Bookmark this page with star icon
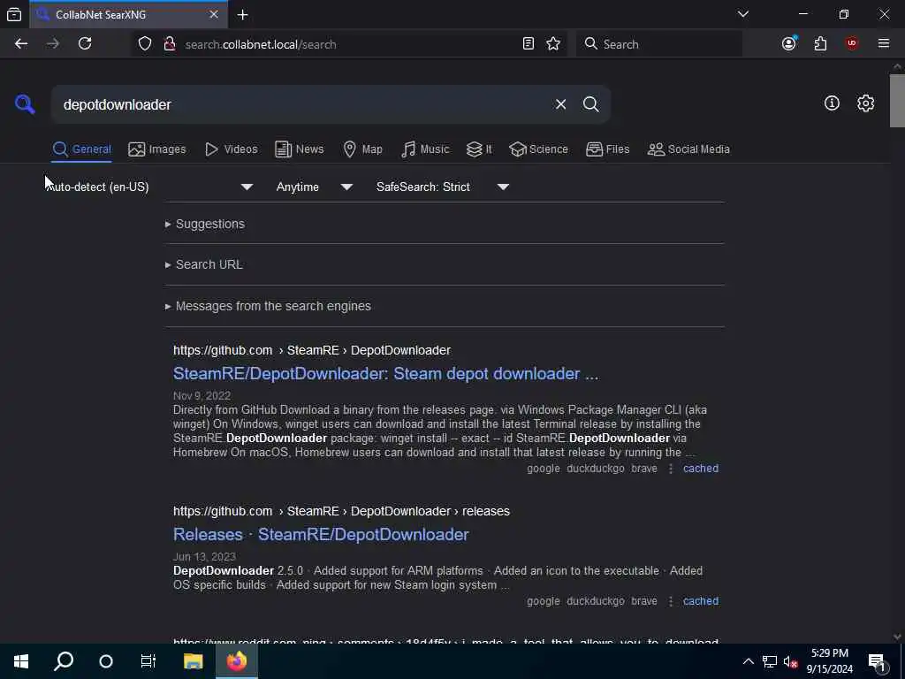This screenshot has height=679, width=905. point(553,44)
